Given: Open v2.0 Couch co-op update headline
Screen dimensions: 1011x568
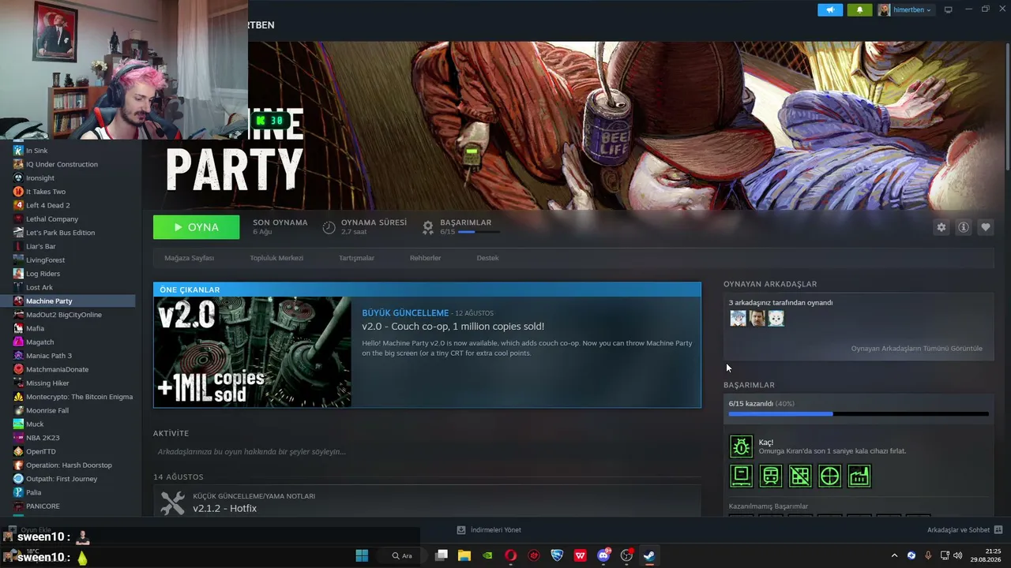Looking at the screenshot, I should [453, 327].
